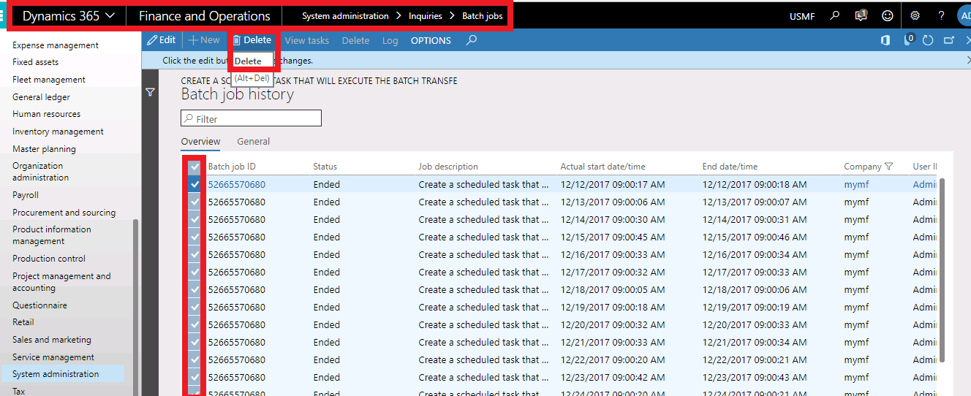The width and height of the screenshot is (971, 396).
Task: Click the USMF company picker
Action: point(802,16)
